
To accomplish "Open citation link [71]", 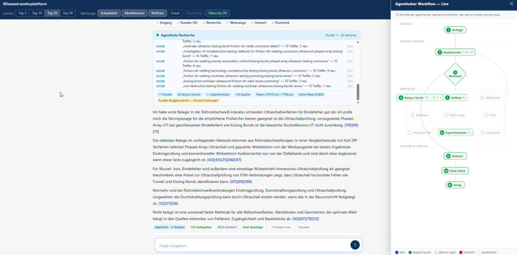I will pos(156,132).
